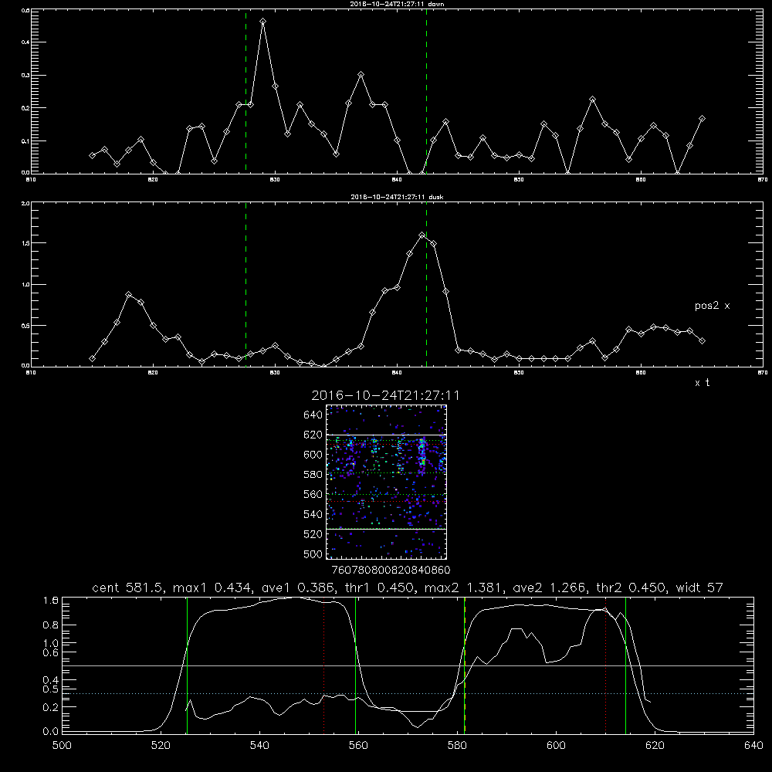Click the 2.0 y-axis label of dusk plot
772x772 pixels.
25,203
